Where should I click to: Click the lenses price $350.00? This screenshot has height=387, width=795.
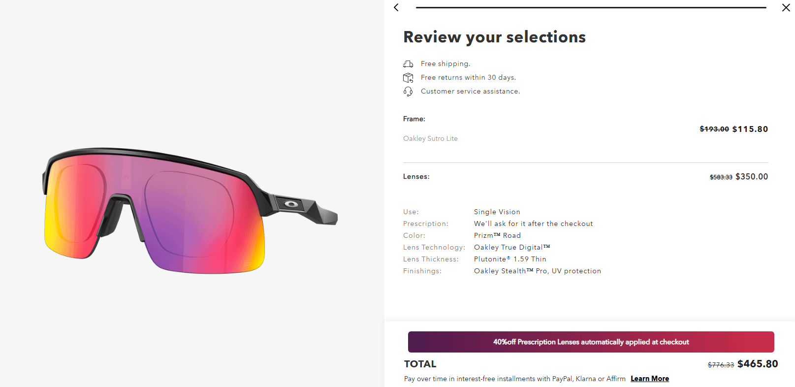click(x=751, y=177)
